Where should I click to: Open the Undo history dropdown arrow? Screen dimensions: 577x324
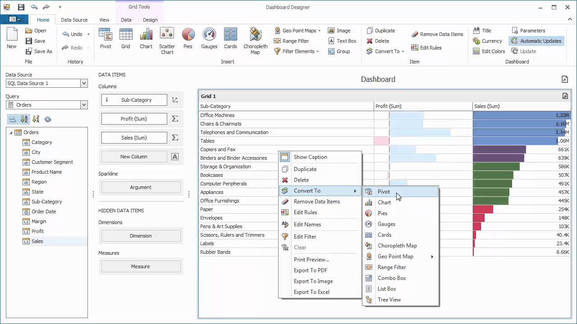coord(88,34)
